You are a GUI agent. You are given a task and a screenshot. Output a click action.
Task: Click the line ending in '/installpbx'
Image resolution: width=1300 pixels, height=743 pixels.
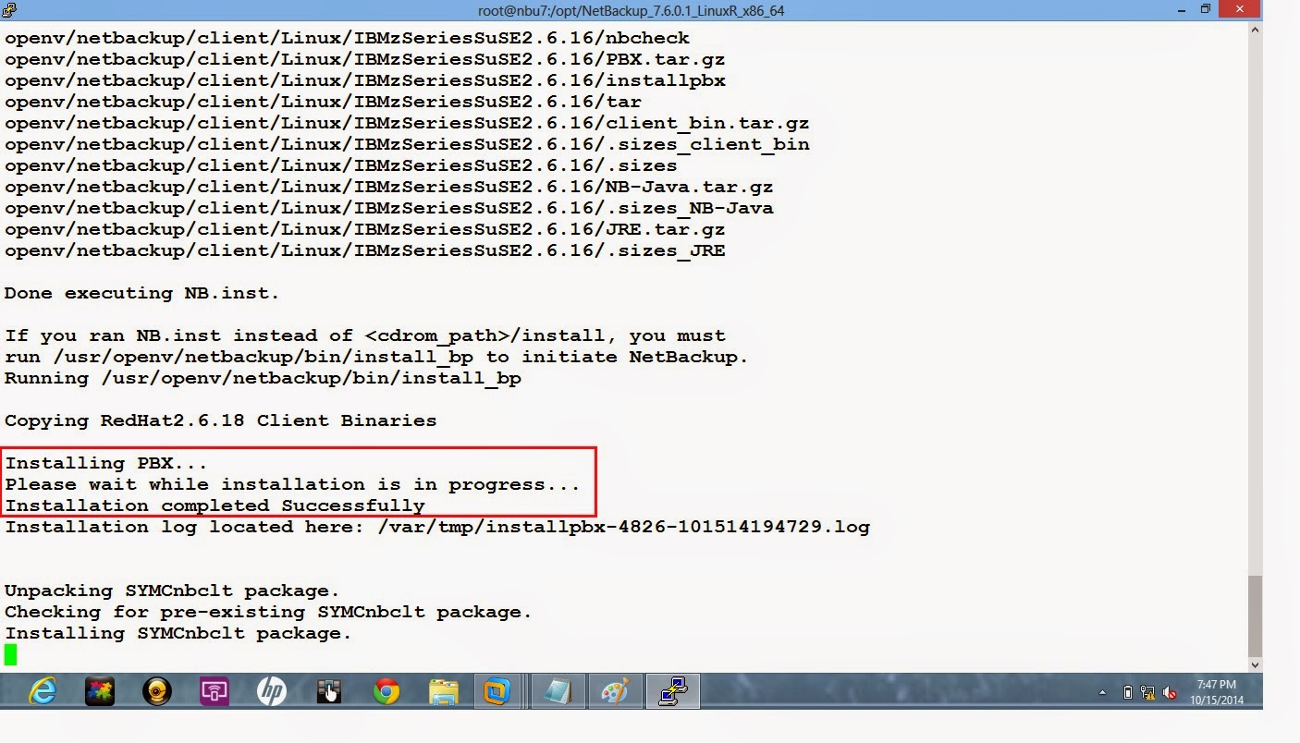(x=364, y=80)
